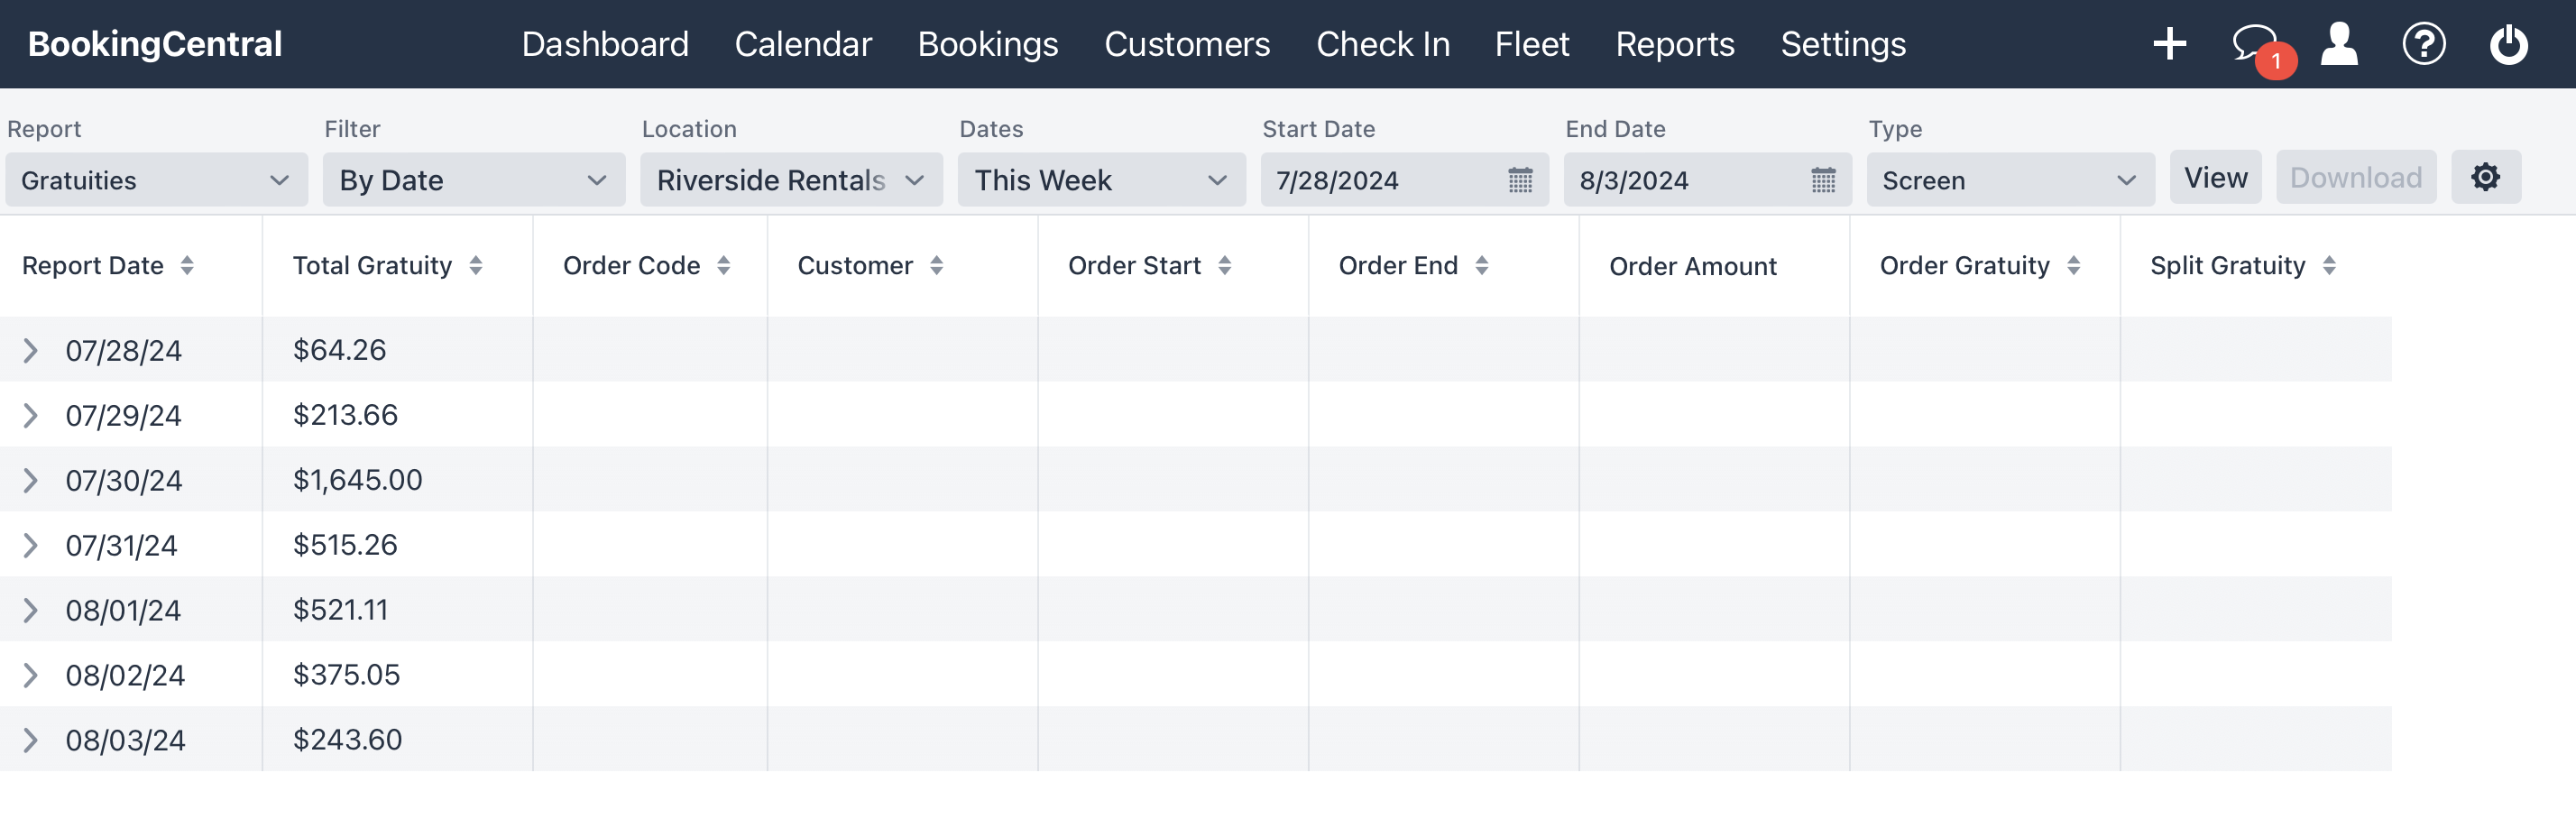
Task: Expand the 07/29/24 row
Action: click(31, 415)
